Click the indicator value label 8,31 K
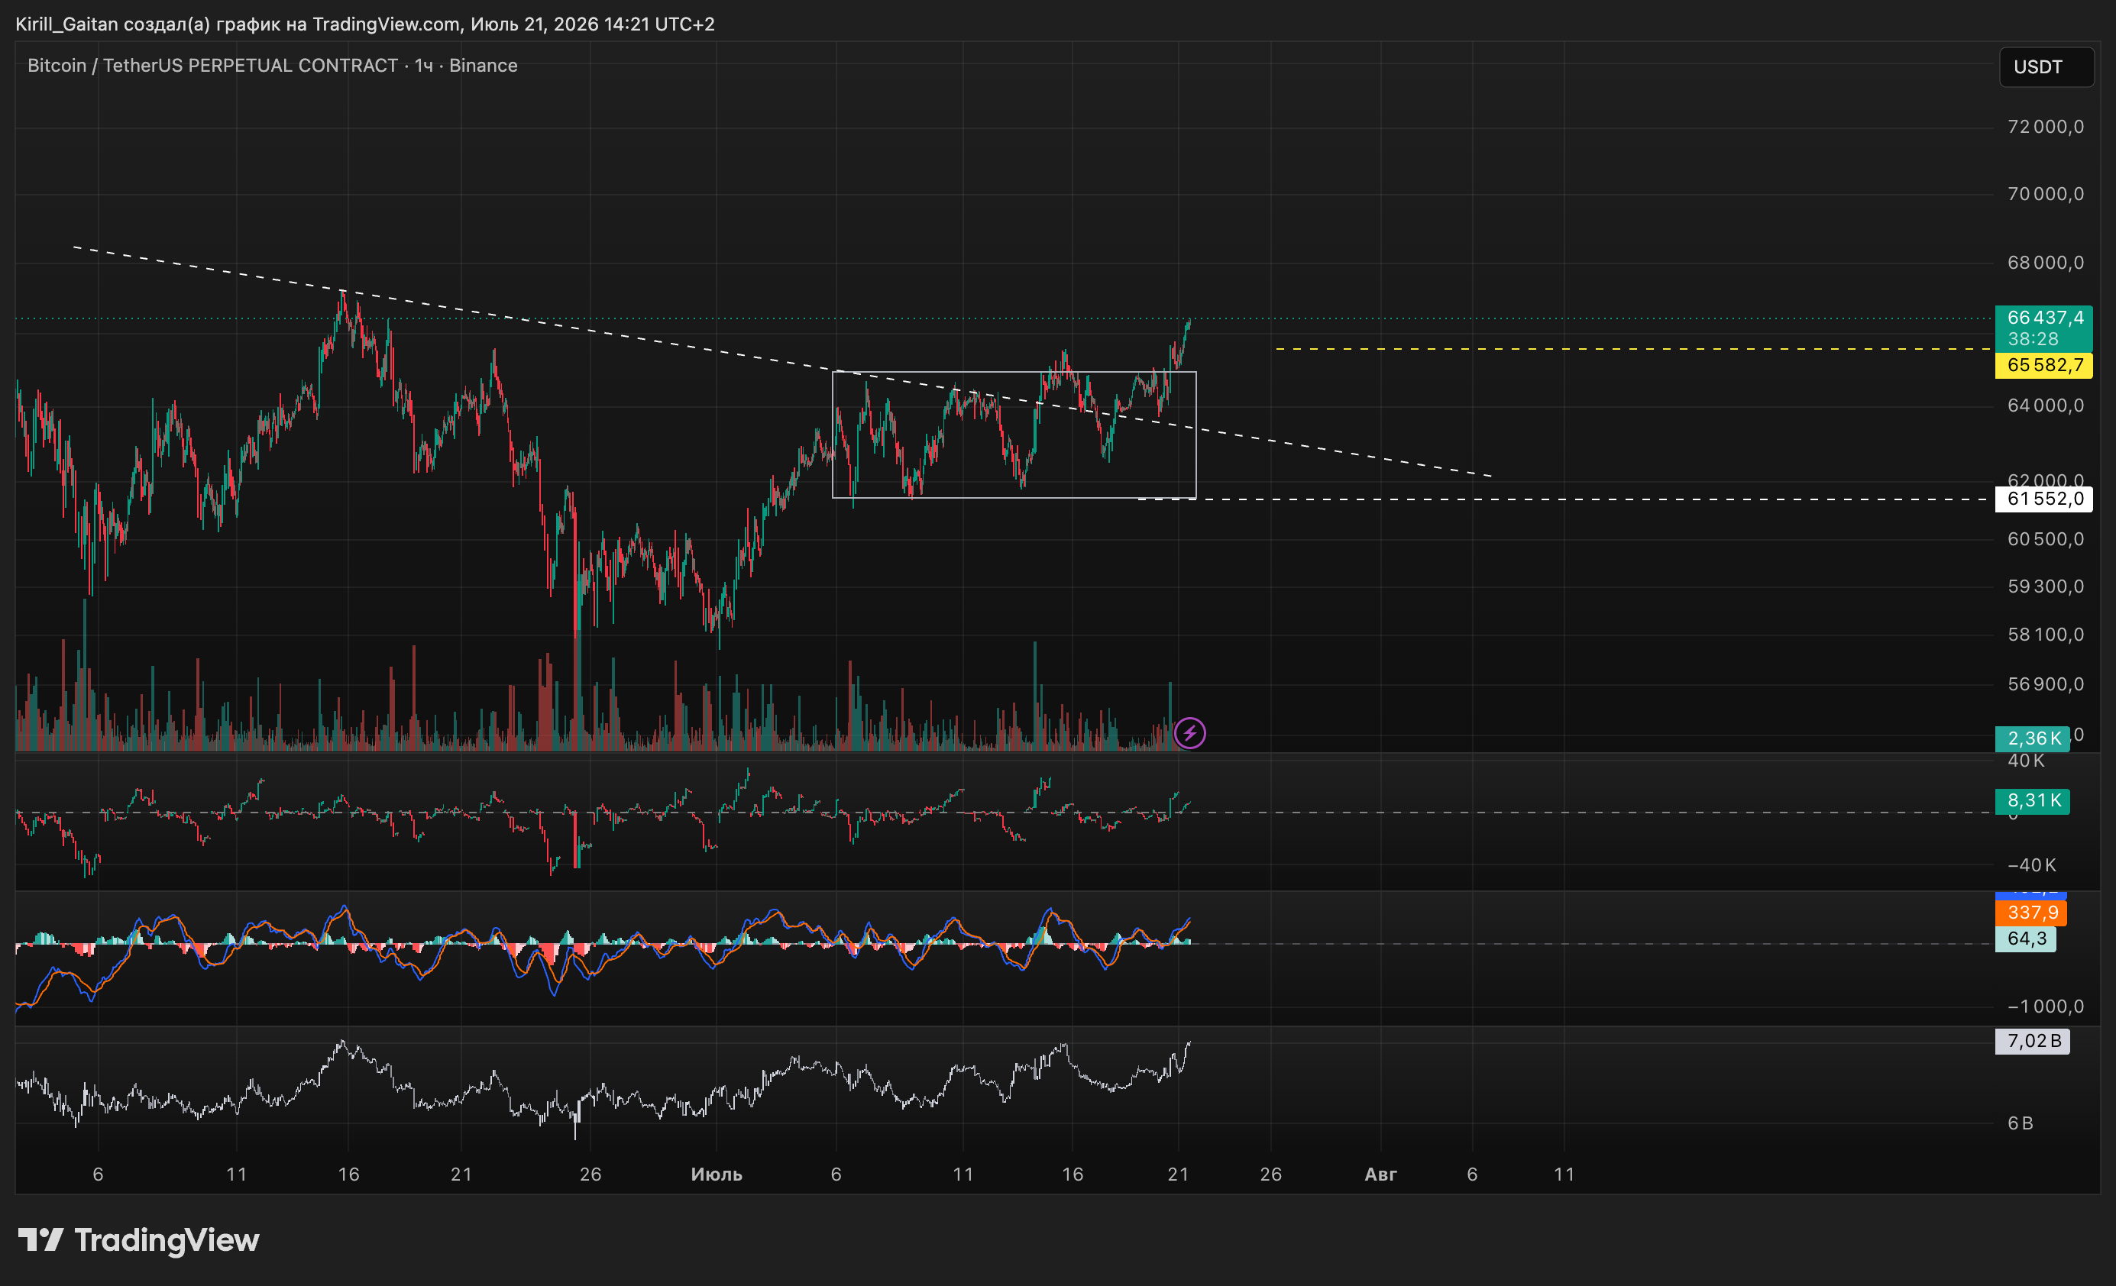Viewport: 2116px width, 1286px height. click(x=2032, y=801)
